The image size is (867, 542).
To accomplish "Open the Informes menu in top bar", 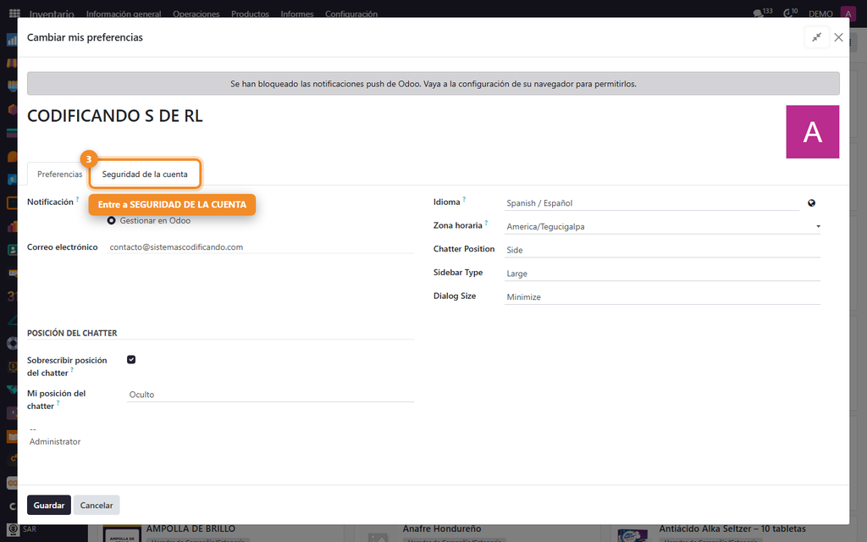I will pos(297,14).
